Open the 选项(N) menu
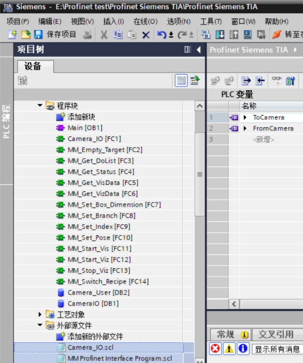 179,21
